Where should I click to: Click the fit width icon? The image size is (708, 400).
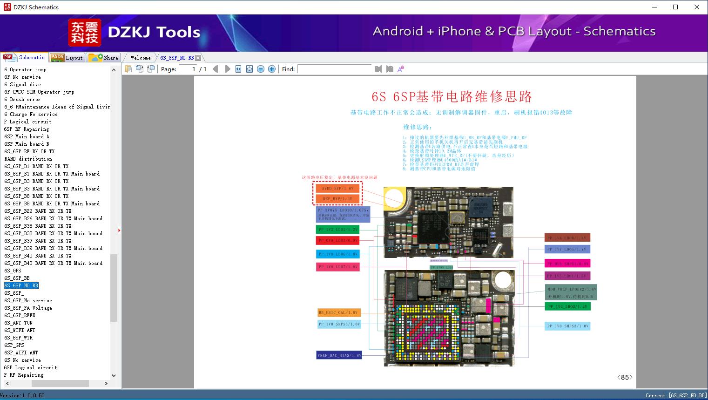(238, 69)
